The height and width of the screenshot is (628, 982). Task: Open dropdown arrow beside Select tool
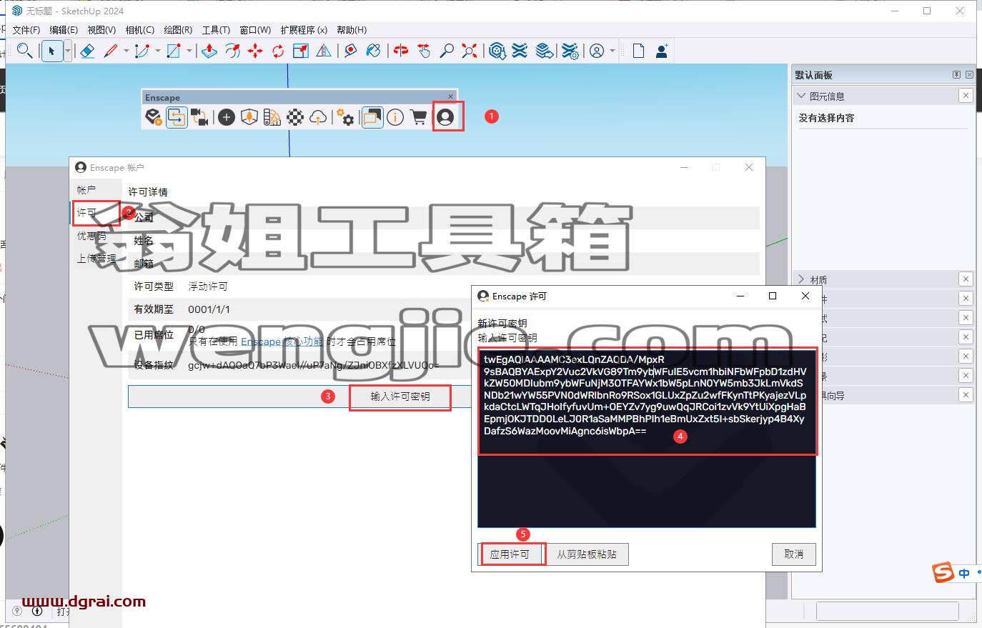[x=68, y=51]
